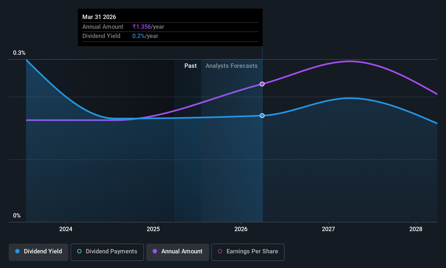Click the 0.2%/year tooltip value
The width and height of the screenshot is (446, 268).
click(x=145, y=36)
